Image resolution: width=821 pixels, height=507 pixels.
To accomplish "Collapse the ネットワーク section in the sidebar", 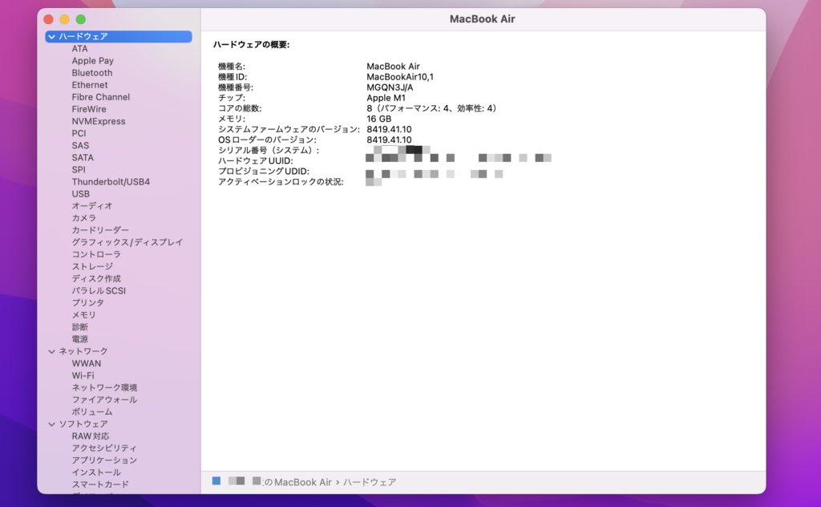I will pyautogui.click(x=51, y=351).
